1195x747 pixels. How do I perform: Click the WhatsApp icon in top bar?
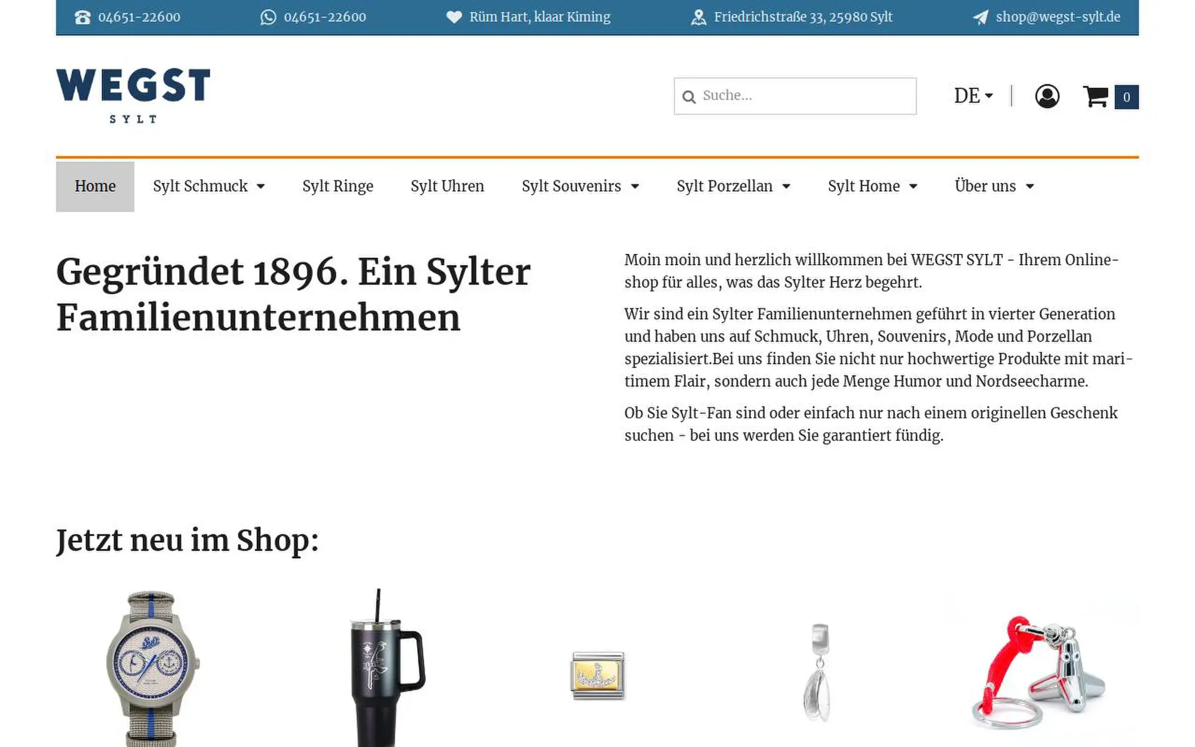[x=268, y=17]
